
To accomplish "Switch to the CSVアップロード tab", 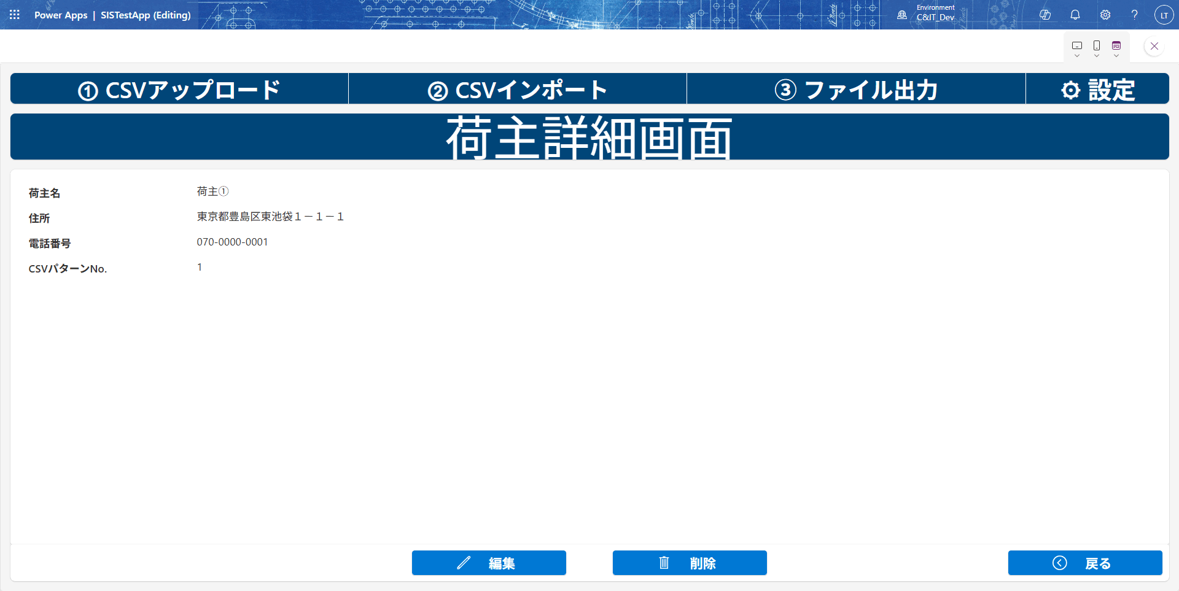I will (x=179, y=90).
